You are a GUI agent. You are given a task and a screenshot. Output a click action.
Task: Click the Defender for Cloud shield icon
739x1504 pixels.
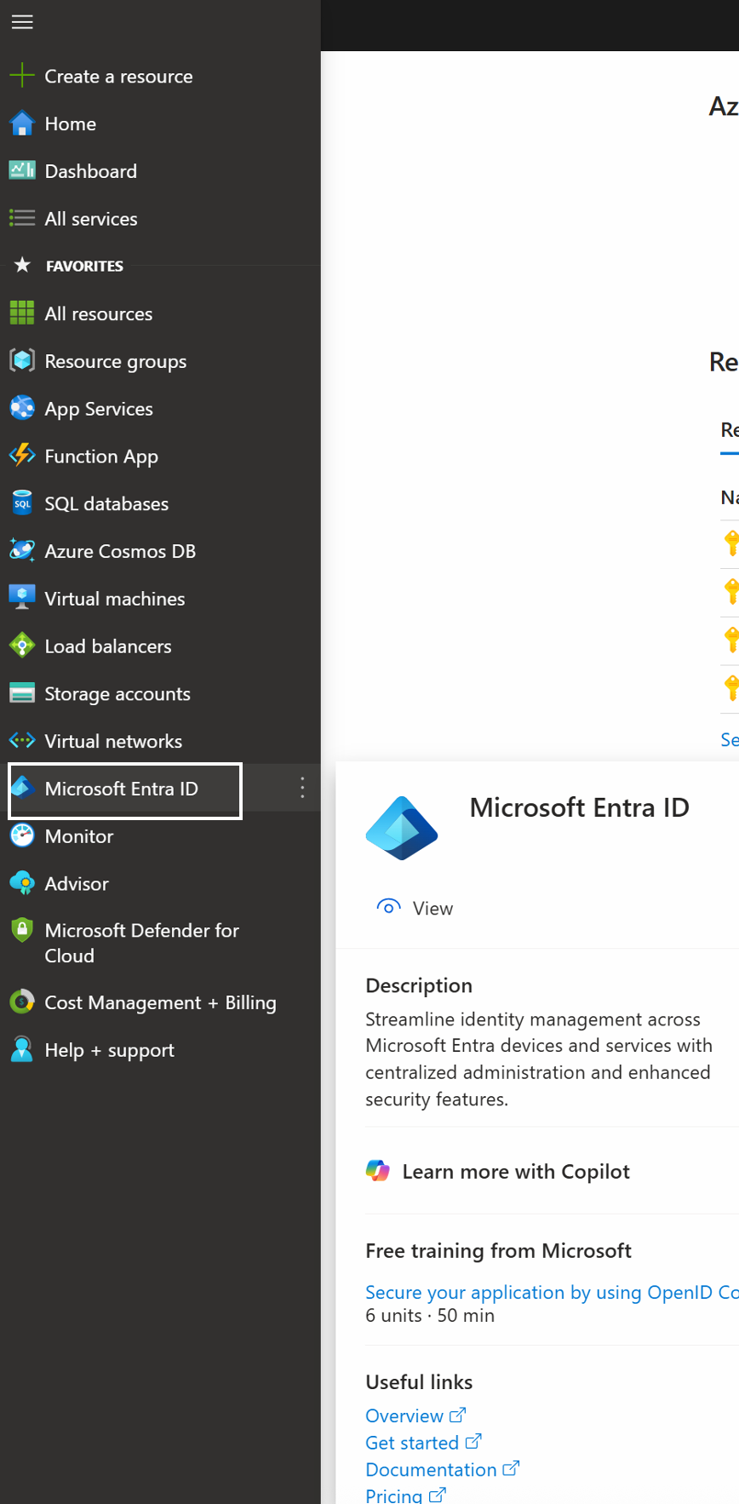(x=22, y=930)
